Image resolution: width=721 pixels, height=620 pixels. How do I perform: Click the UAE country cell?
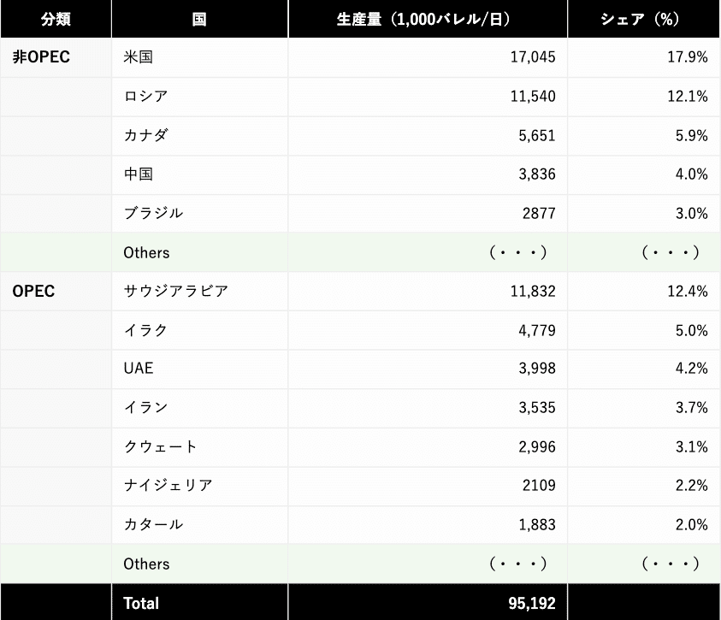point(199,369)
